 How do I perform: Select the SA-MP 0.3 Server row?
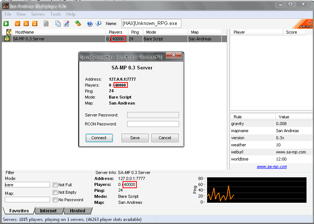pyautogui.click(x=114, y=39)
